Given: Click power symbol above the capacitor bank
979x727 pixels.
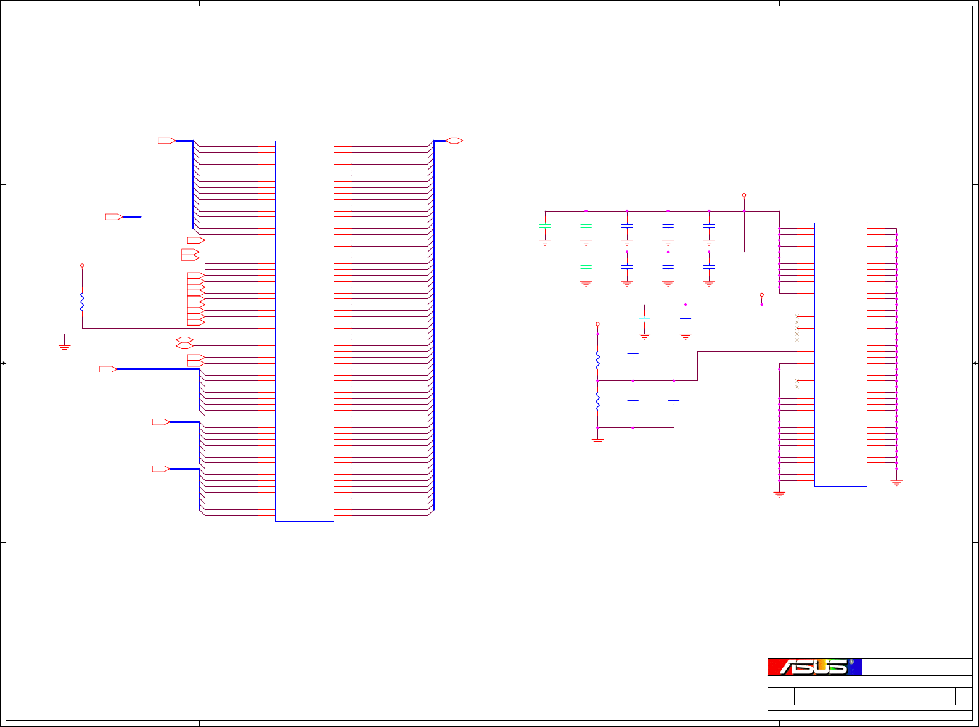Looking at the screenshot, I should tap(744, 195).
